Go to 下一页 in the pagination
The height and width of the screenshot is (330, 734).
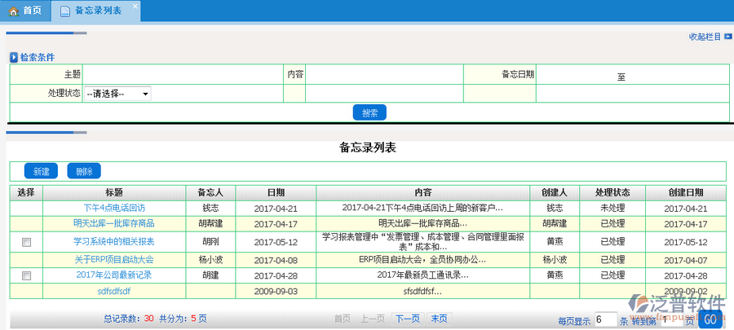[407, 319]
